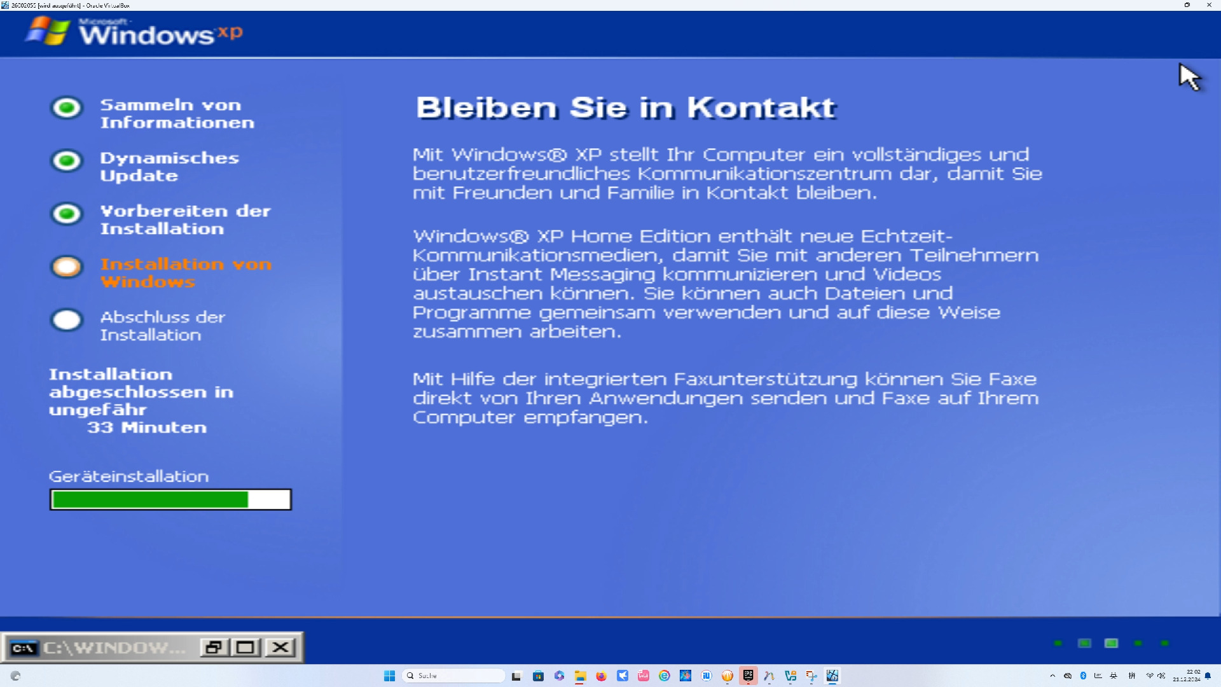Viewport: 1221px width, 687px height.
Task: Open the clock showing 22:02 and date
Action: click(x=1187, y=676)
